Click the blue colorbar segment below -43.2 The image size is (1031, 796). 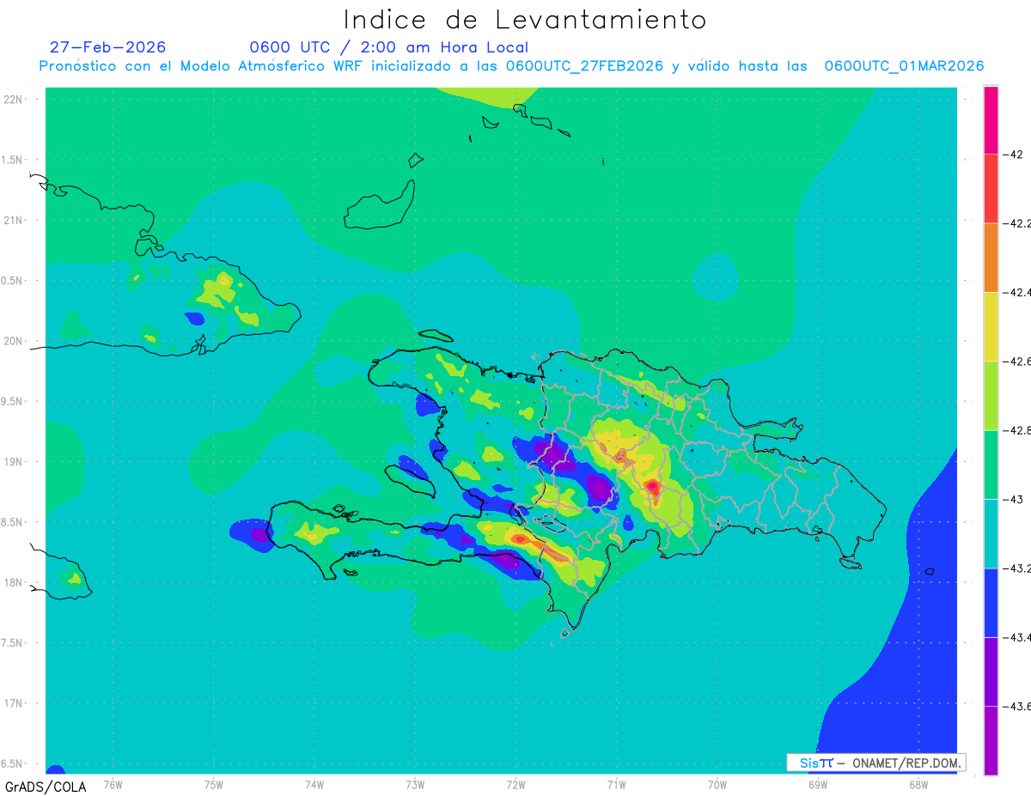pos(991,602)
